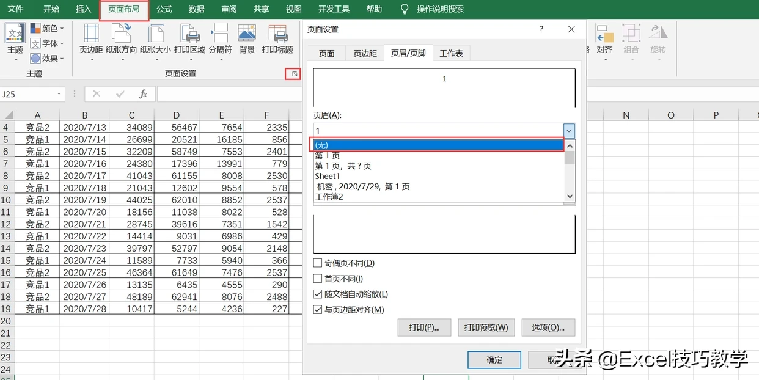
Task: Switch to the 审阅 ribbon tab
Action: [x=229, y=9]
